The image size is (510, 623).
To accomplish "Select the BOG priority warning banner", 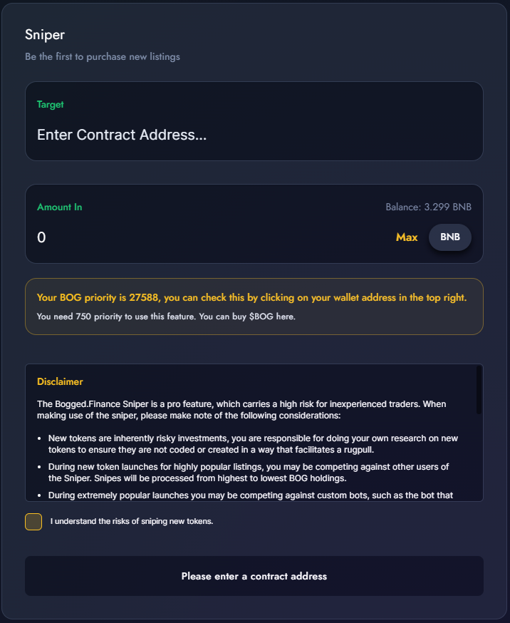I will (x=254, y=305).
